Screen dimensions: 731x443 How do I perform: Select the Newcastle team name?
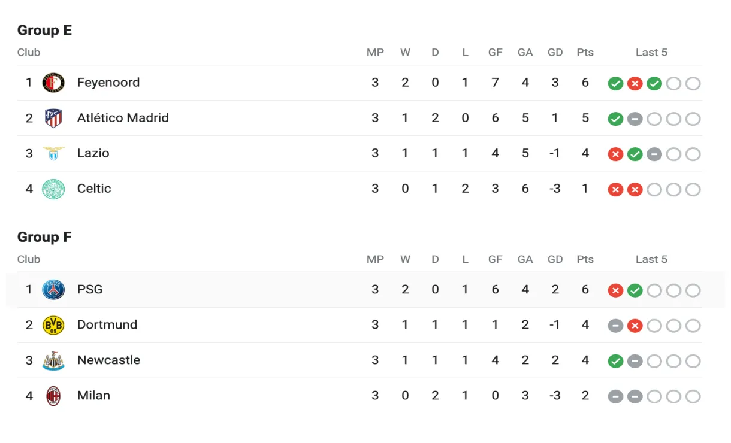click(x=108, y=360)
